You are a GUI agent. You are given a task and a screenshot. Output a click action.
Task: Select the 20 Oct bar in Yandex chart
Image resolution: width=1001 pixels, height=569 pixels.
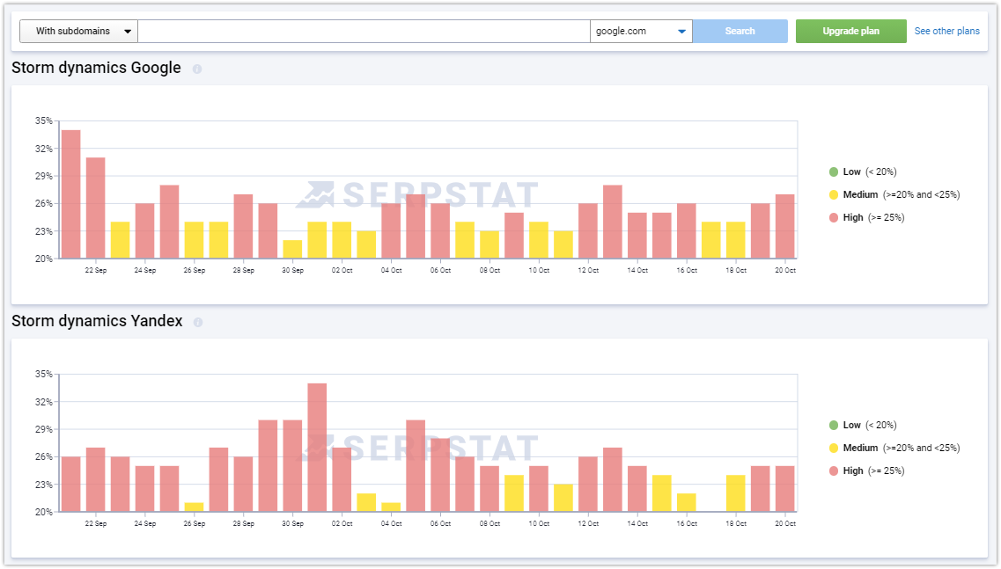[x=785, y=489]
